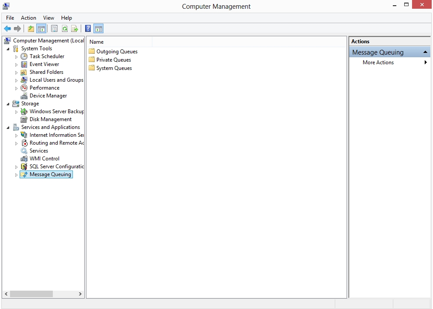Image resolution: width=433 pixels, height=309 pixels.
Task: Click the Services and Applications icon
Action: coord(16,128)
